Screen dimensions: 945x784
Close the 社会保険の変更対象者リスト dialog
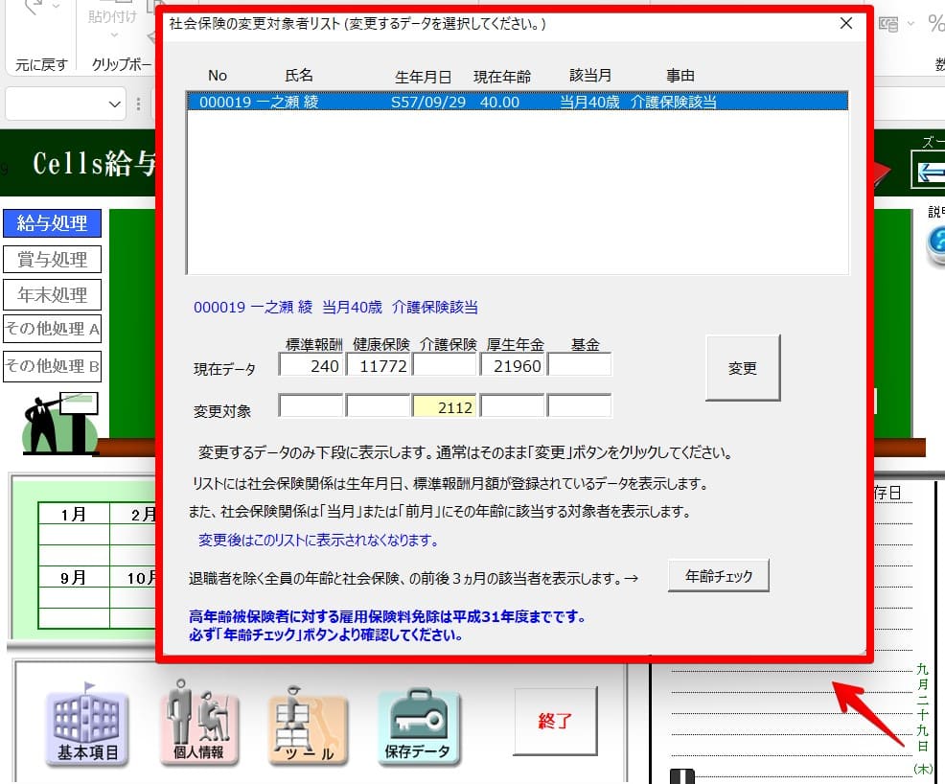click(845, 24)
